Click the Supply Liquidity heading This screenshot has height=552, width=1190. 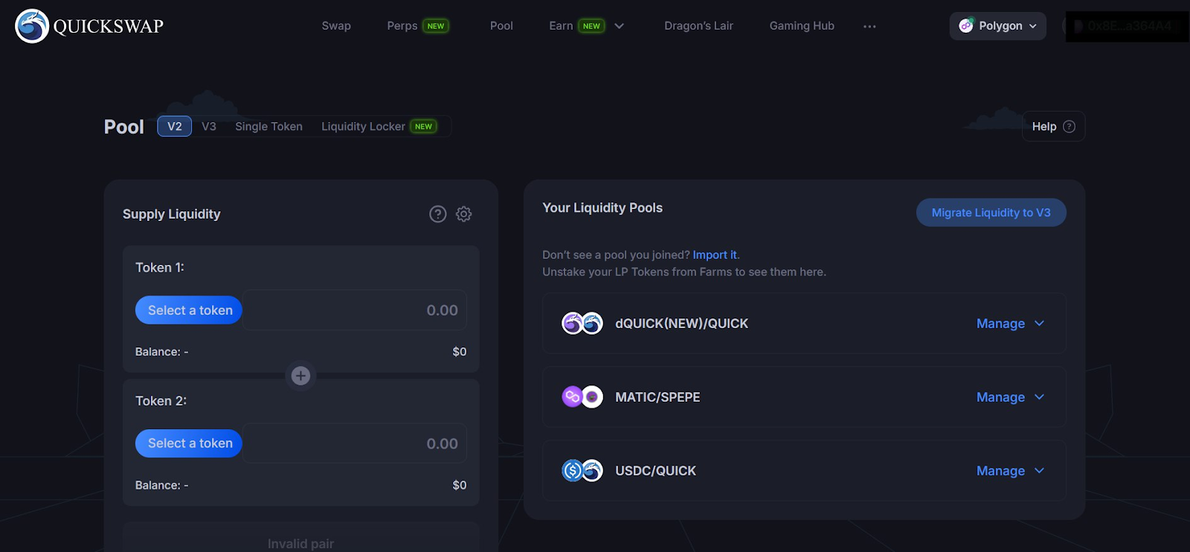coord(172,214)
